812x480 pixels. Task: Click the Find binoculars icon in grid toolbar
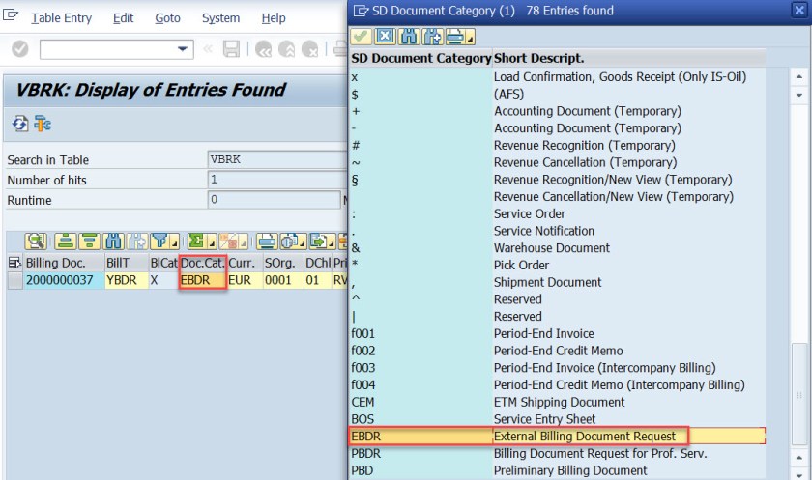click(x=113, y=241)
